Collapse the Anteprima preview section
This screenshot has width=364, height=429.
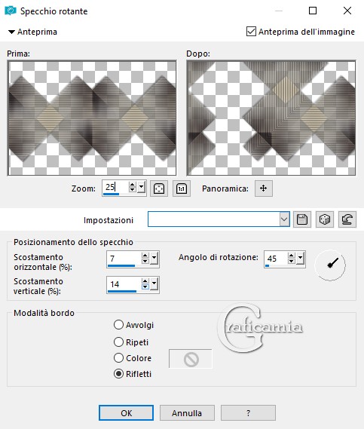11,32
